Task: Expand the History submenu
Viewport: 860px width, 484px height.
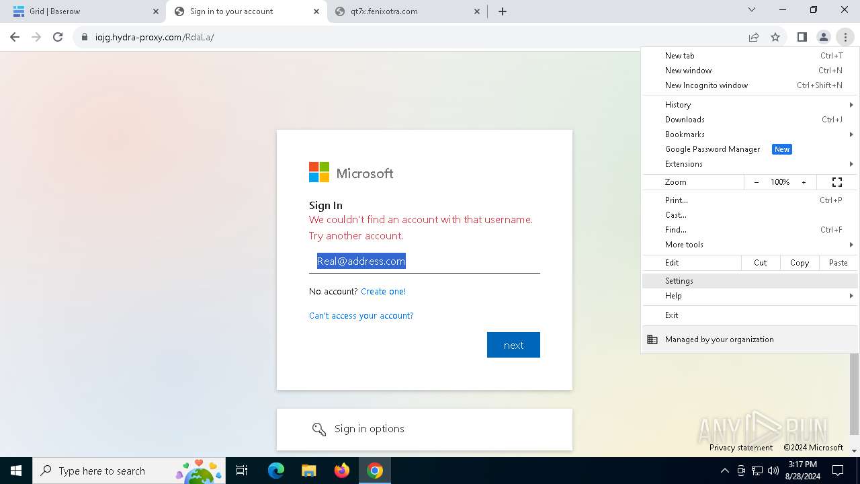Action: [750, 105]
